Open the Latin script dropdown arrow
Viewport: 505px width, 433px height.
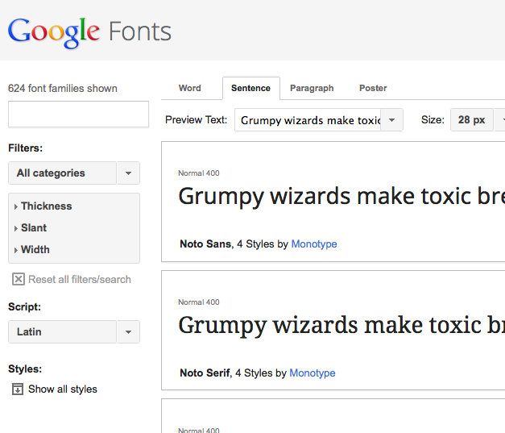tap(128, 331)
